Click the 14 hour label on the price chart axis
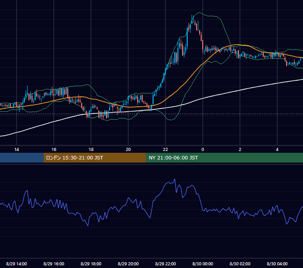Viewport: 303px width, 268px height. tap(16, 150)
